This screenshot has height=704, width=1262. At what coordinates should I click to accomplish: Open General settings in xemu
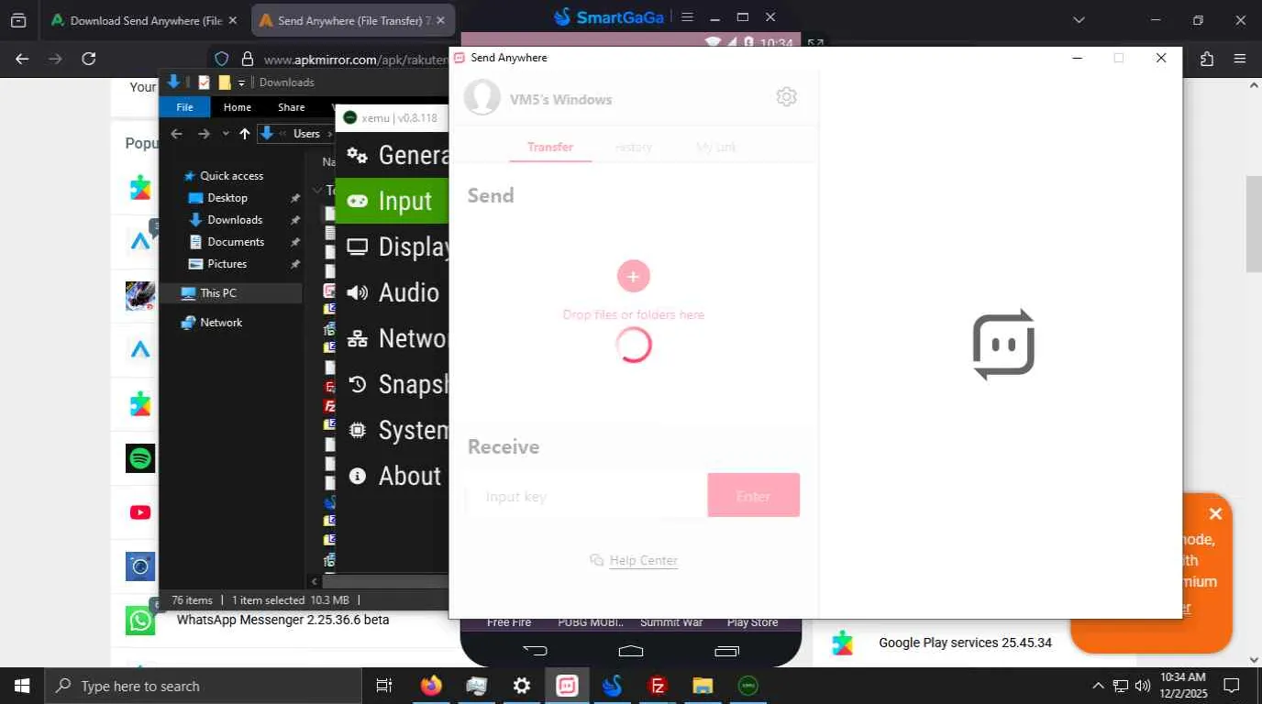393,155
